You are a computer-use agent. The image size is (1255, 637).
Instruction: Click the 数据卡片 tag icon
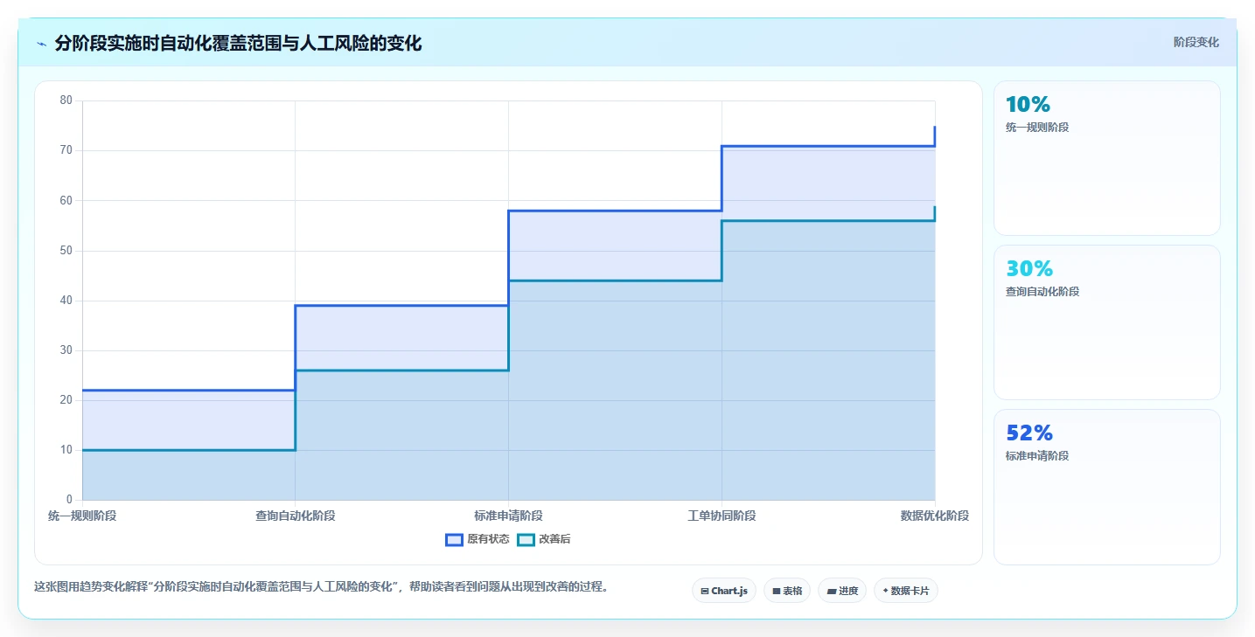pos(885,591)
